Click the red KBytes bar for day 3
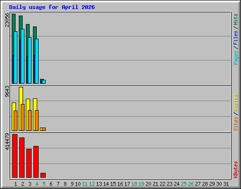The width and height of the screenshot is (241, 189). click(x=29, y=163)
